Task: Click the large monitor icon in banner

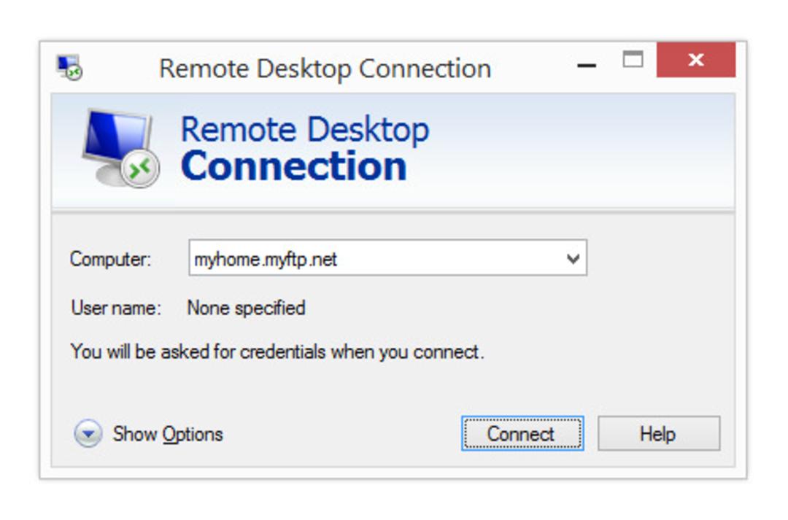Action: click(x=120, y=148)
